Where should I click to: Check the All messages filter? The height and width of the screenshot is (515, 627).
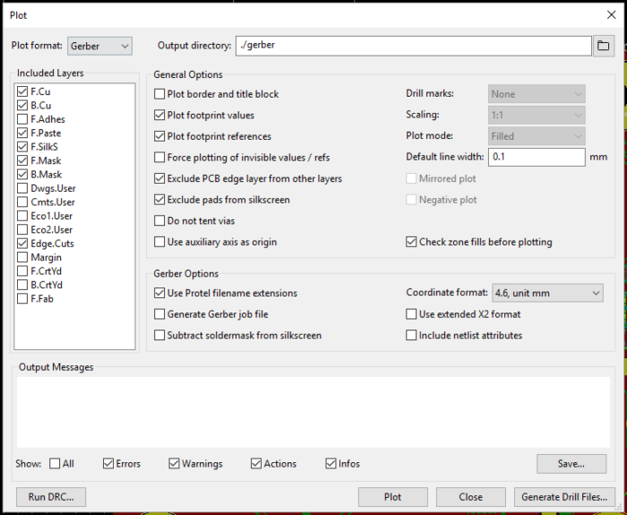56,464
